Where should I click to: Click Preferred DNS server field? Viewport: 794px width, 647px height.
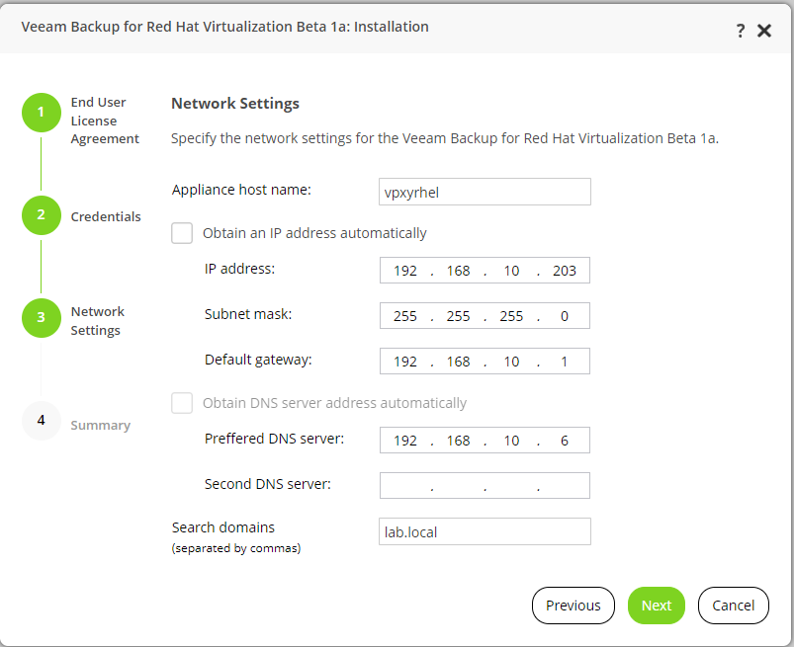[485, 441]
